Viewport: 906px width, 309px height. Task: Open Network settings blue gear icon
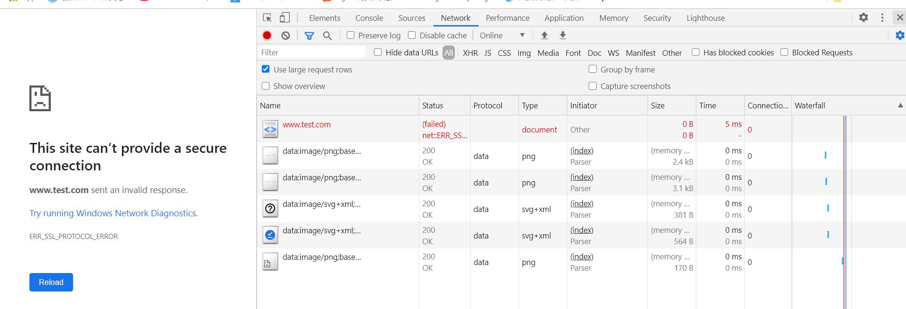pyautogui.click(x=900, y=35)
